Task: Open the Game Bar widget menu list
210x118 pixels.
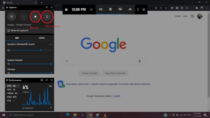Action: (x=91, y=10)
